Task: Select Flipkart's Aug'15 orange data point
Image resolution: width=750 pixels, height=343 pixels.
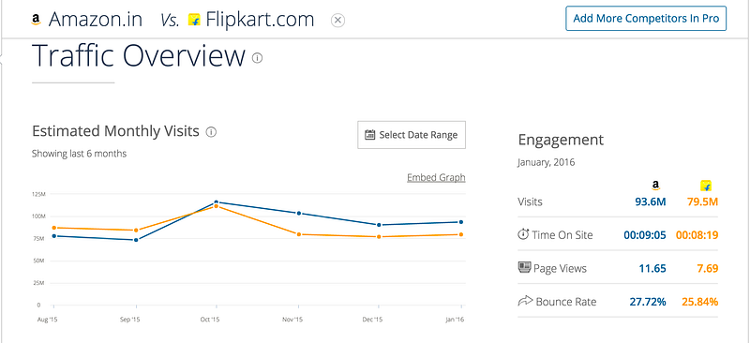Action: point(53,228)
